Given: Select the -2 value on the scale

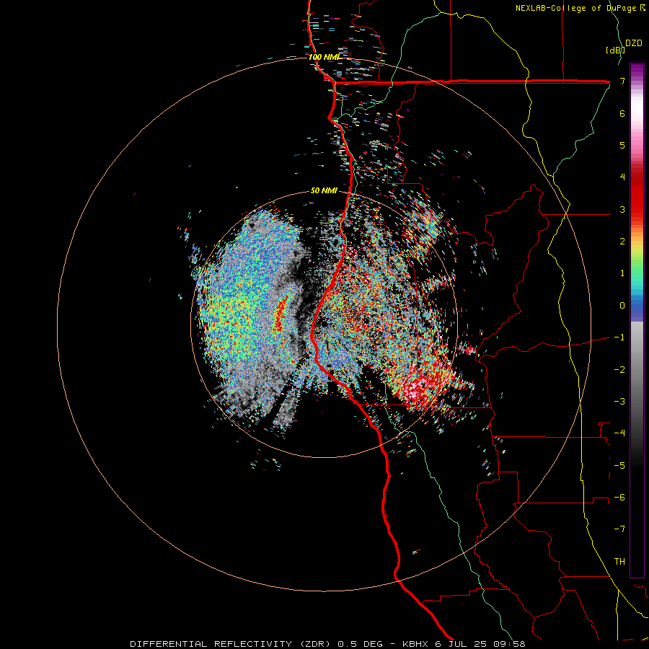Looking at the screenshot, I should tap(619, 370).
